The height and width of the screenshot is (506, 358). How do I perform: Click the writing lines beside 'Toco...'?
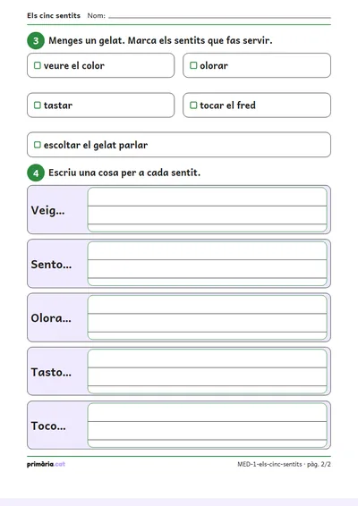point(207,426)
